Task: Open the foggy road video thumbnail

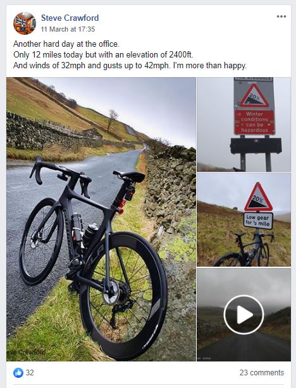Action: pyautogui.click(x=244, y=315)
